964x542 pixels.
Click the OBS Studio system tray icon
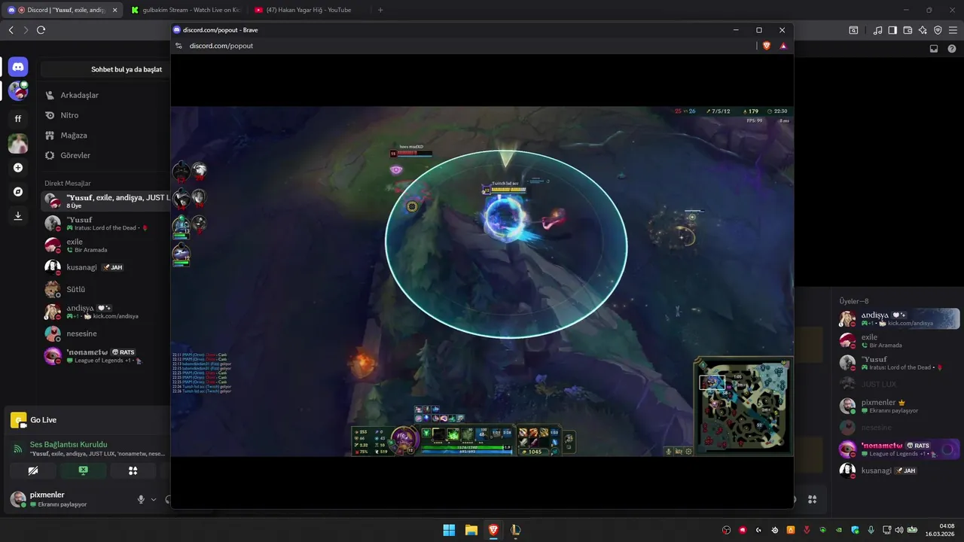click(x=727, y=530)
